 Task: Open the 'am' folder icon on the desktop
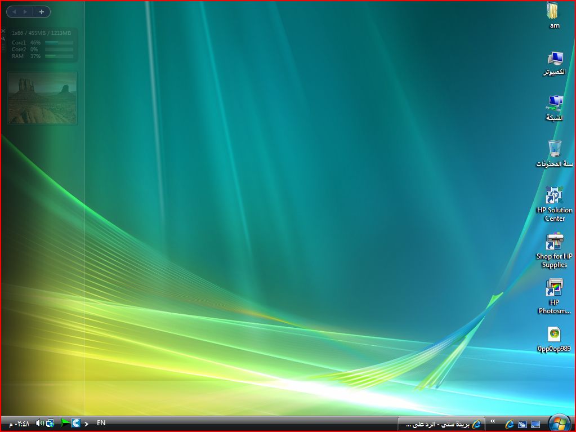tap(553, 15)
